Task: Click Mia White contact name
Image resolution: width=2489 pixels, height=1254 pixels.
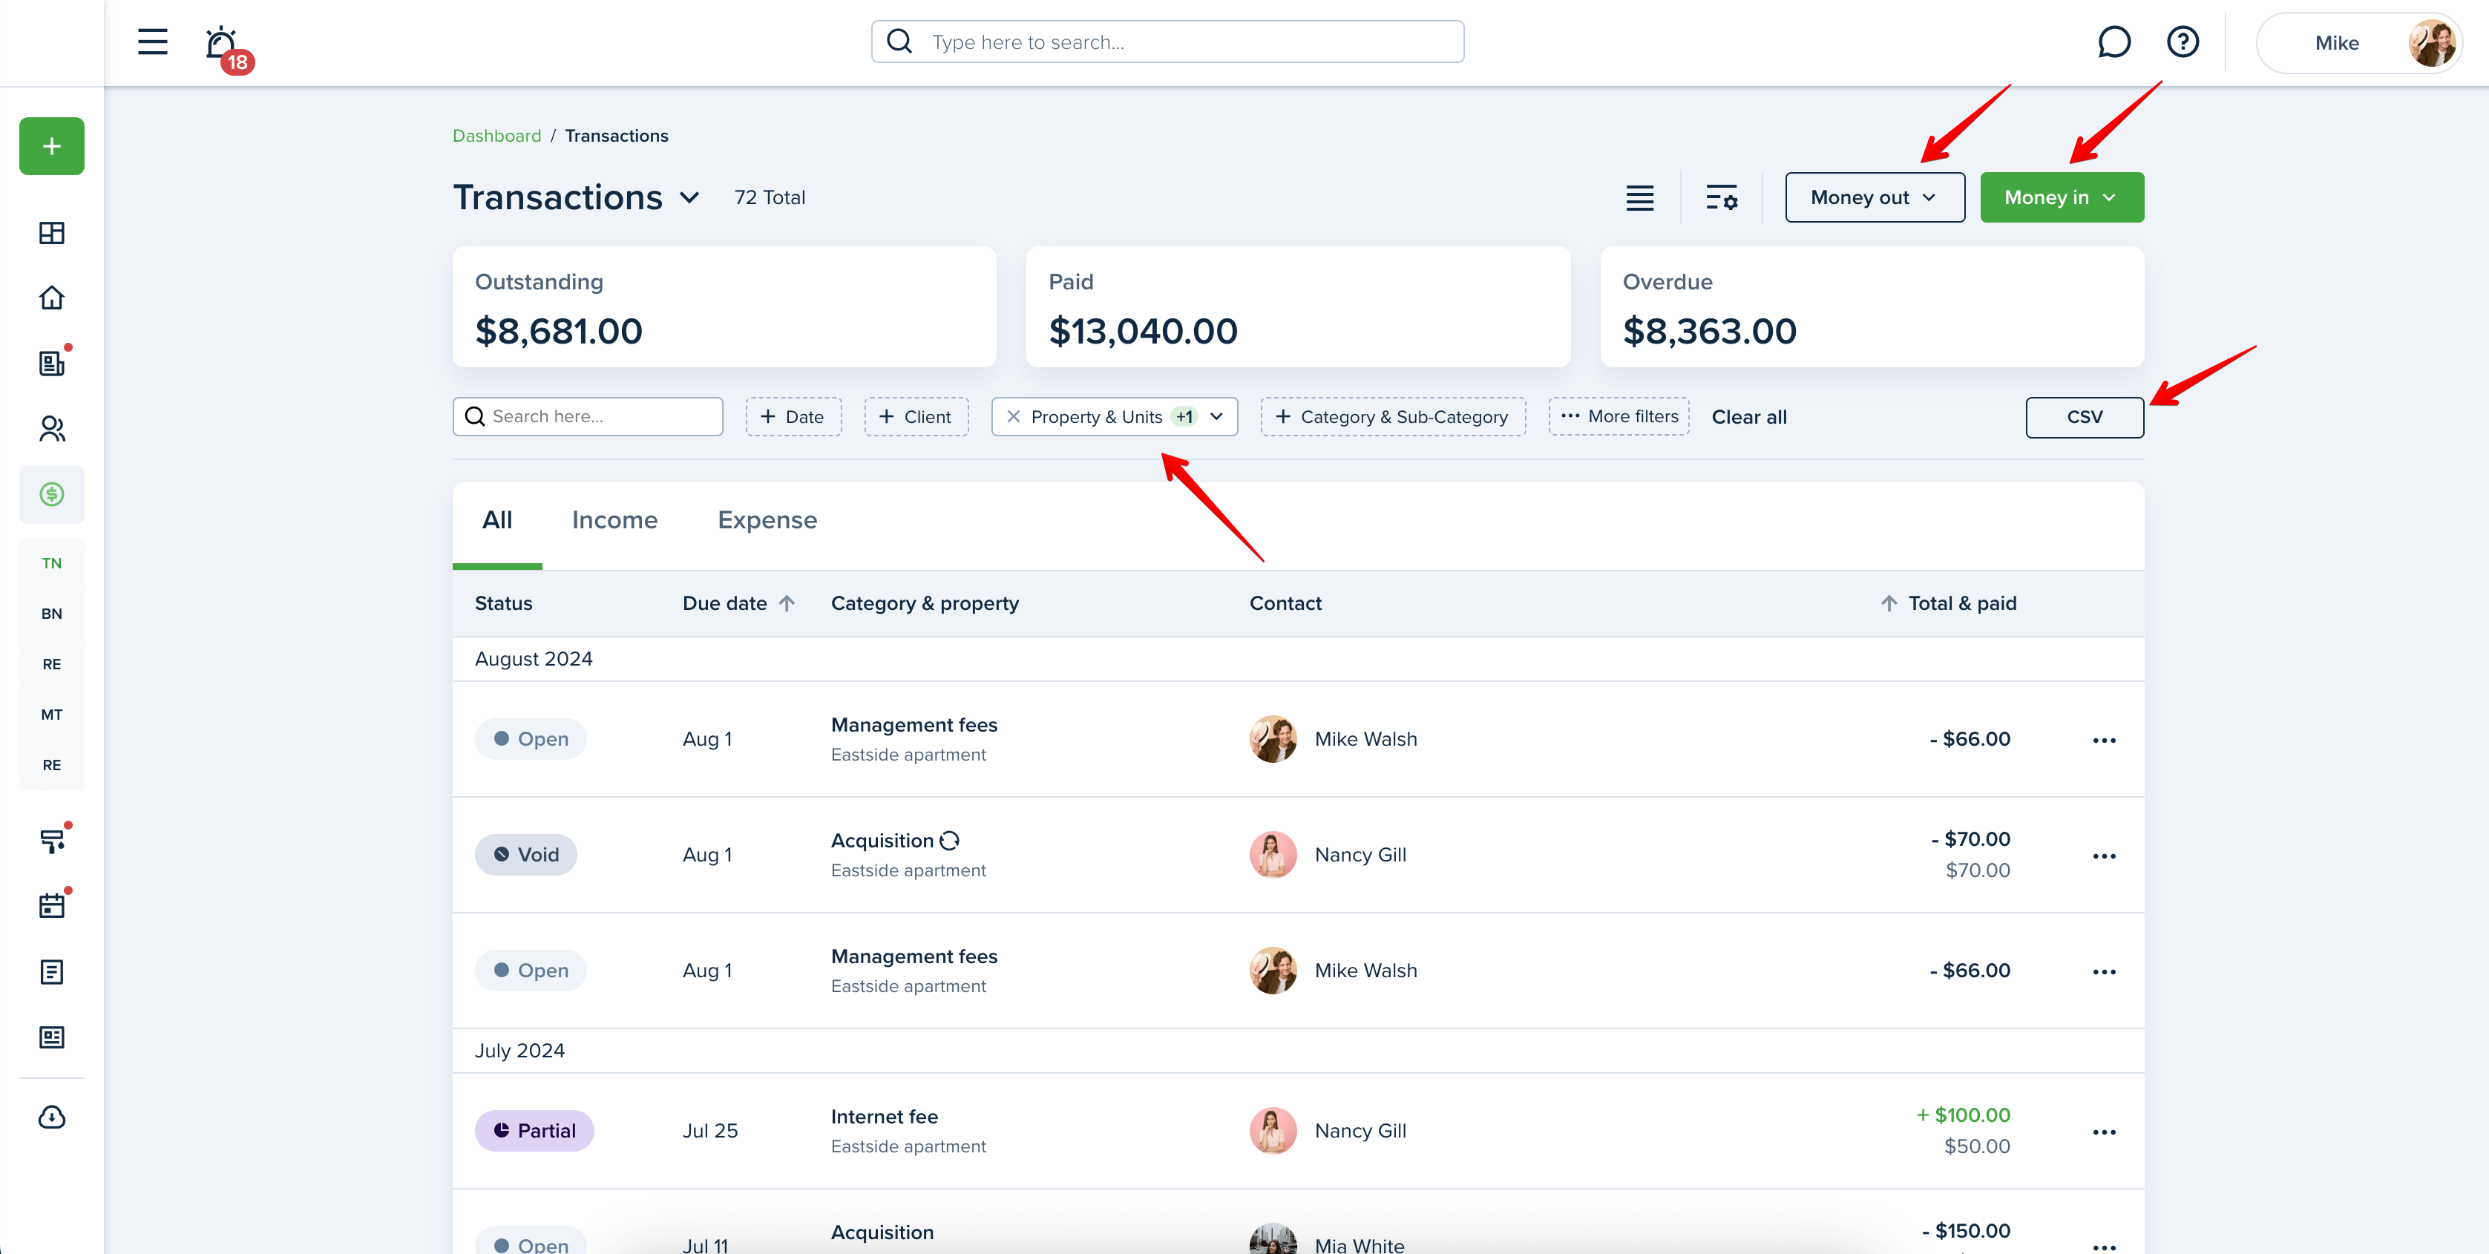Action: (1360, 1245)
